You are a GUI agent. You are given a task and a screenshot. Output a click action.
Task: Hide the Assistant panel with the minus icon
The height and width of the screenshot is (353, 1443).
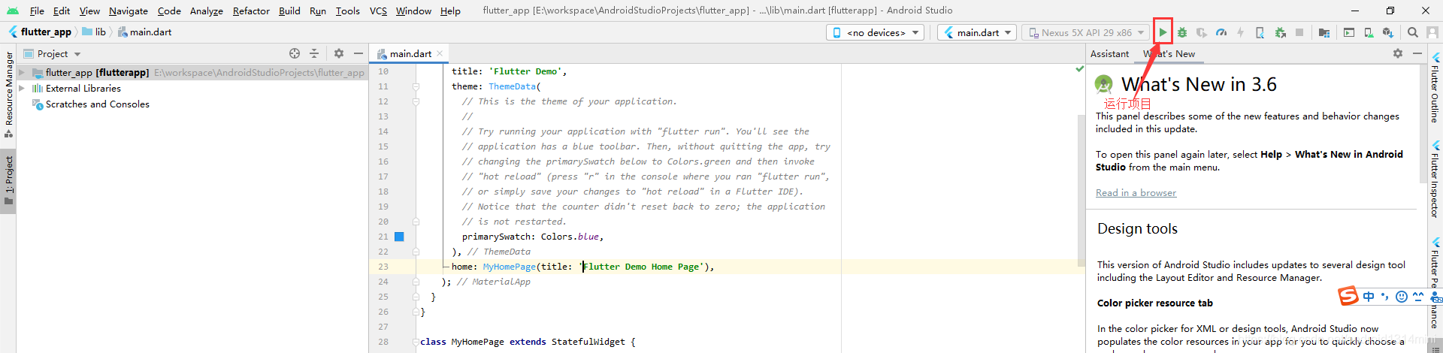coord(1417,53)
